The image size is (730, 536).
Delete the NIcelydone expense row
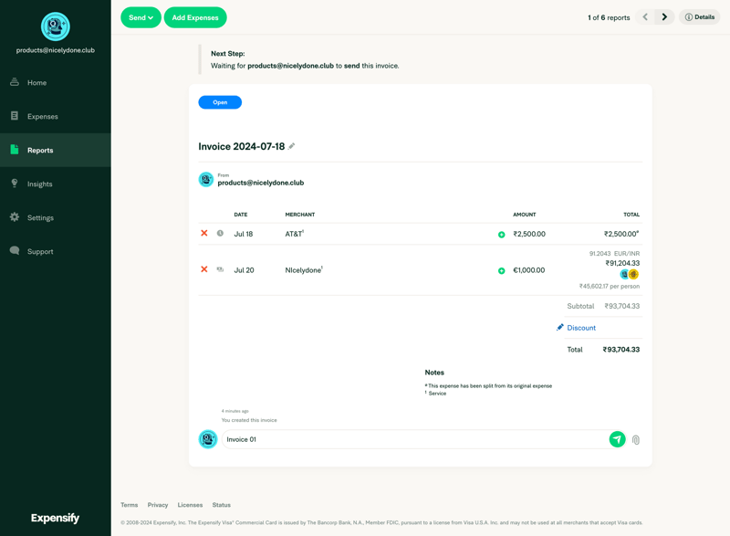[x=205, y=269]
